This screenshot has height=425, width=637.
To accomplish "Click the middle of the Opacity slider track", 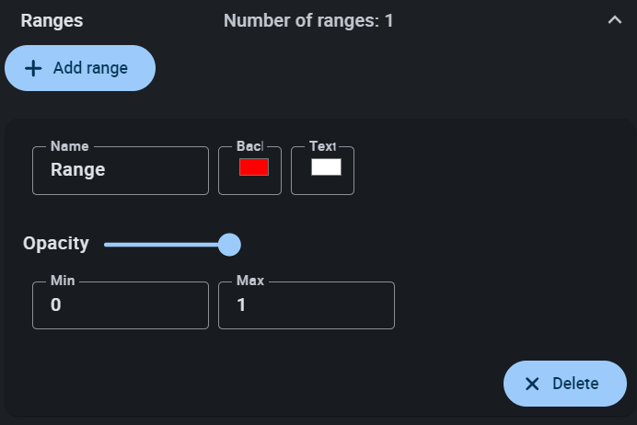I will 166,245.
